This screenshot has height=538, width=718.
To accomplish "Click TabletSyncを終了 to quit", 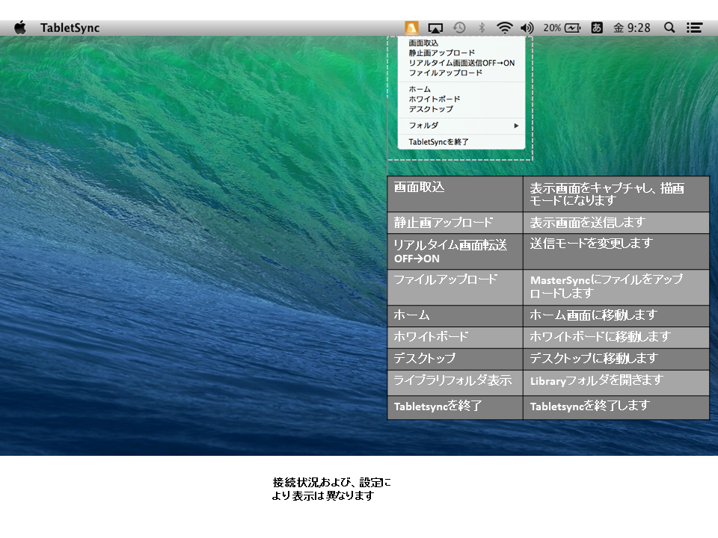I will 438,141.
